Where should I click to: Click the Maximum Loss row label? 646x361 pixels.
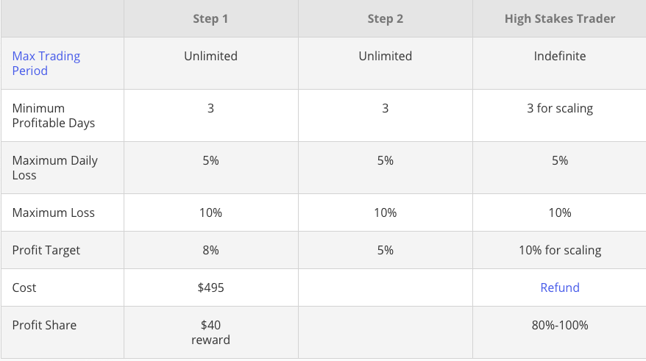[53, 212]
